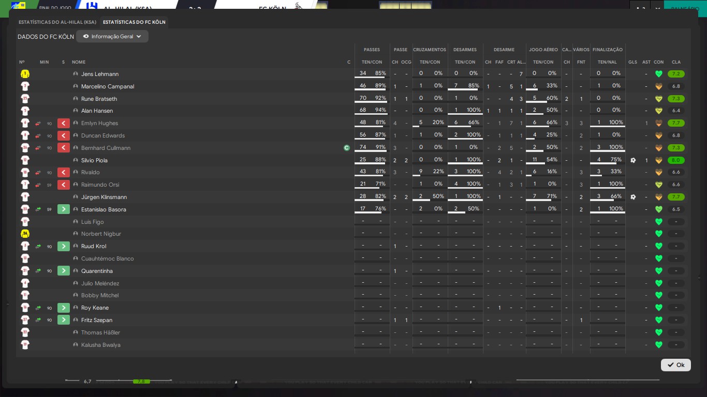Click the green substituted-on arrow for Fritz Szepan
The image size is (707, 397).
[64, 320]
